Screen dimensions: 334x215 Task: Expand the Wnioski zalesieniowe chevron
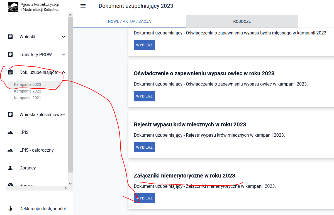click(x=64, y=114)
